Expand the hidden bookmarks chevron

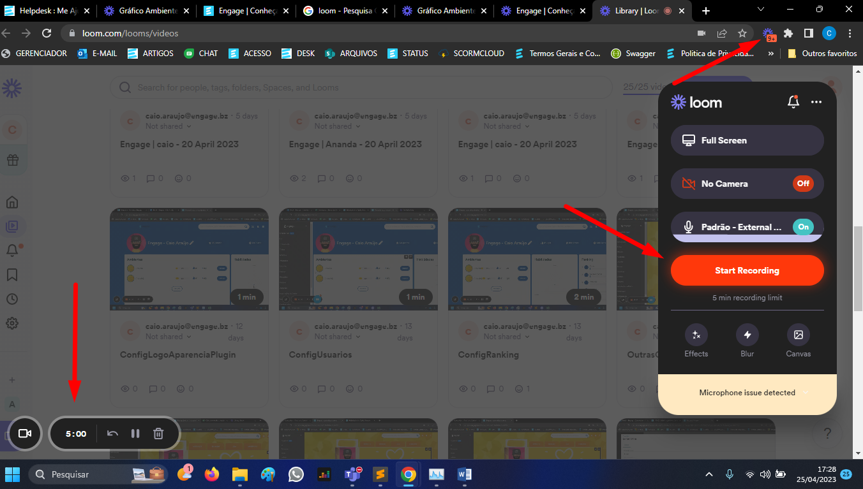click(771, 54)
